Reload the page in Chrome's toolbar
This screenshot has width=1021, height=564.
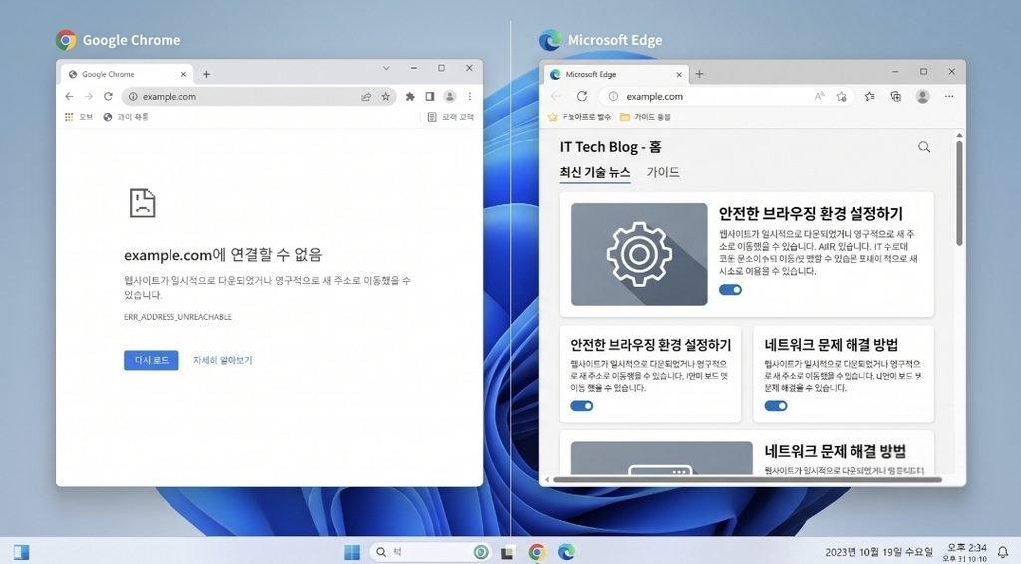point(108,97)
